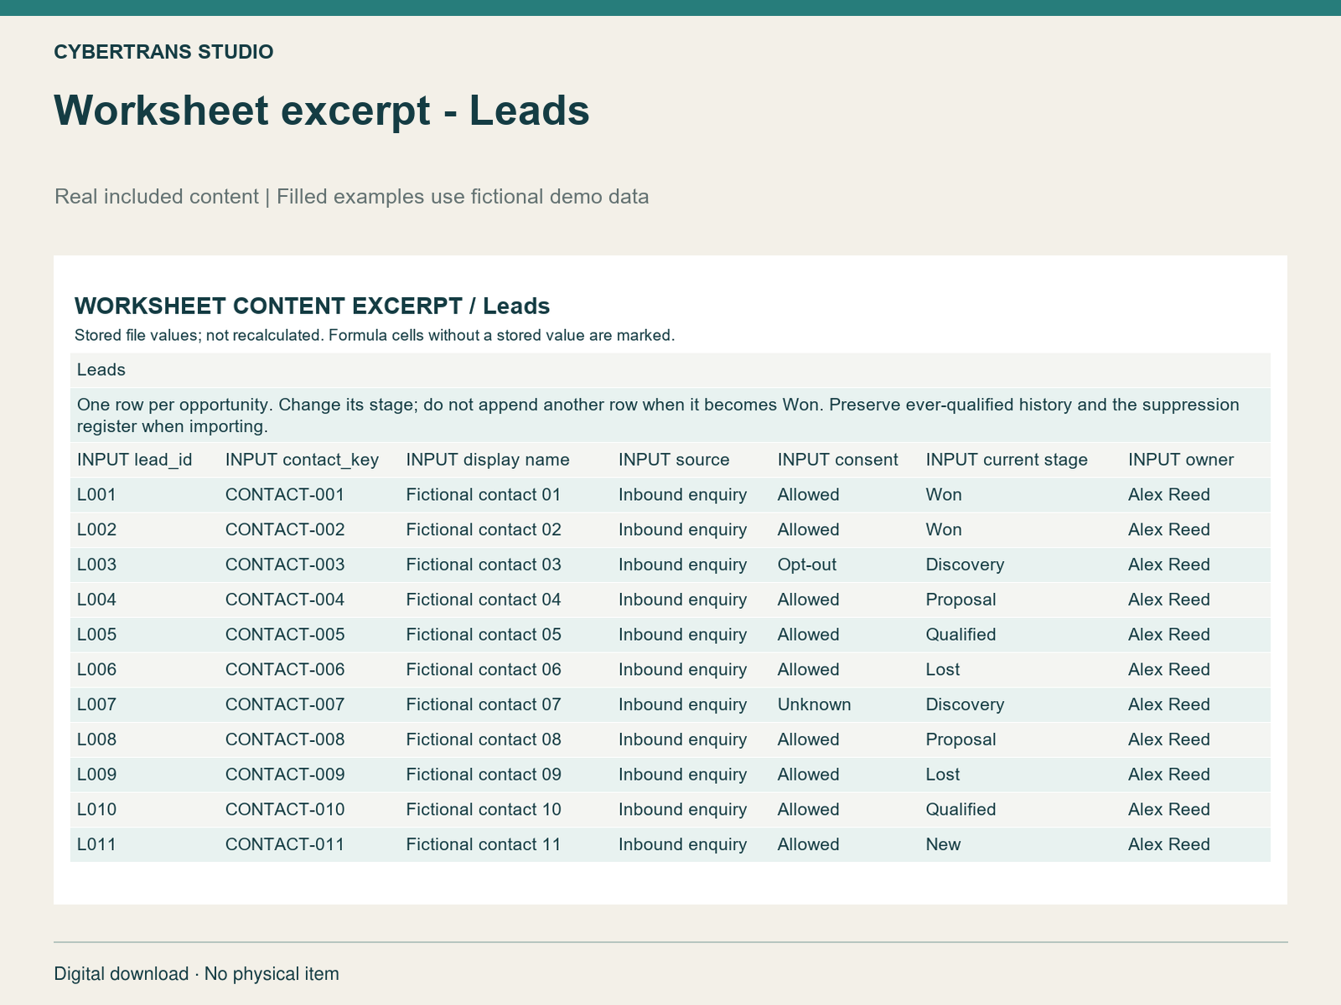Screen dimensions: 1341x1005
Task: Select the CYBERTRANS STUDIO brand text
Action: coord(163,52)
